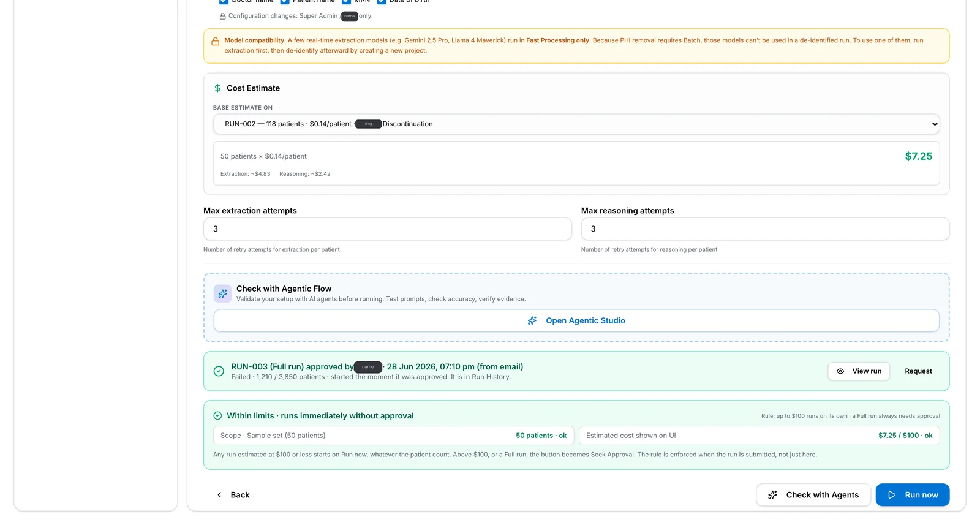980x525 pixels.
Task: Go Back to the previous step
Action: [x=233, y=495]
